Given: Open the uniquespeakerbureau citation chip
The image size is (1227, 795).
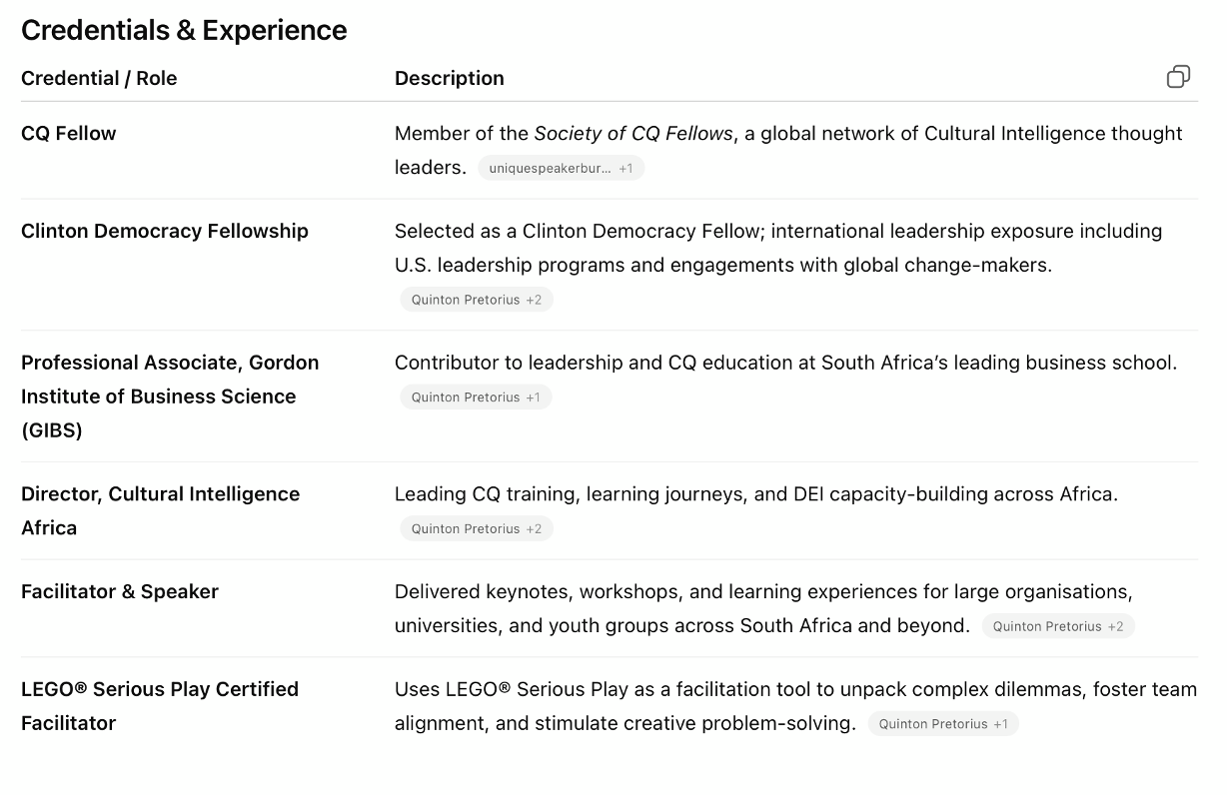Looking at the screenshot, I should 561,169.
